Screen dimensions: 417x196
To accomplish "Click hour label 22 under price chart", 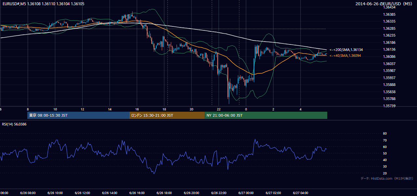I will pyautogui.click(x=219, y=109).
